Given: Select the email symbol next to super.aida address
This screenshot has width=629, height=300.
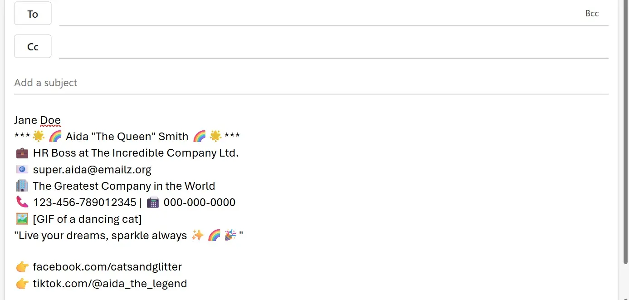Looking at the screenshot, I should click(x=22, y=169).
